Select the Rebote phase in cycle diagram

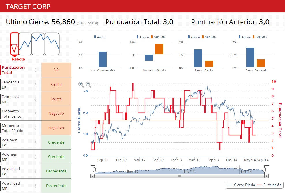coord(15,44)
